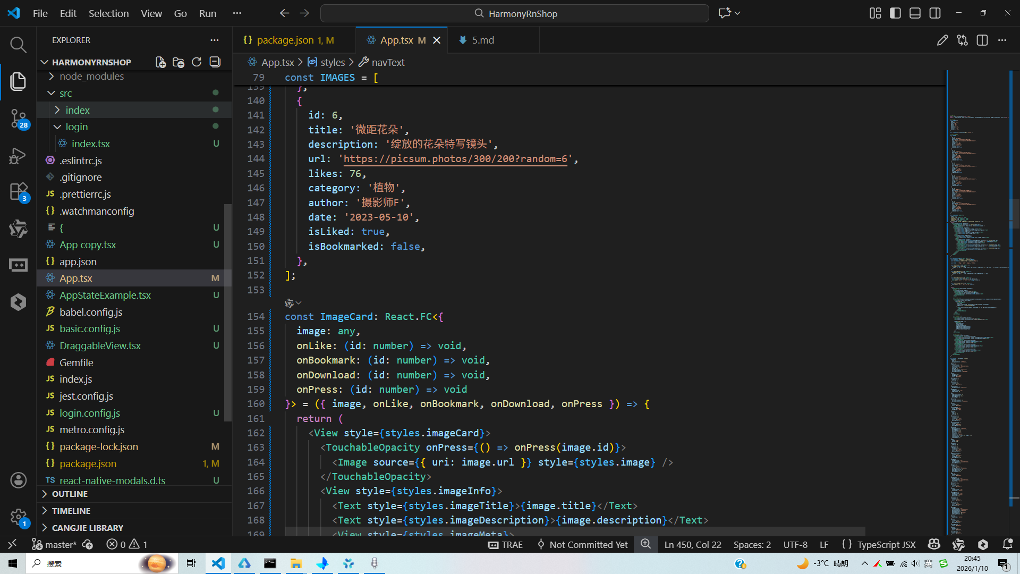Expand the OUTLINE section

70,494
